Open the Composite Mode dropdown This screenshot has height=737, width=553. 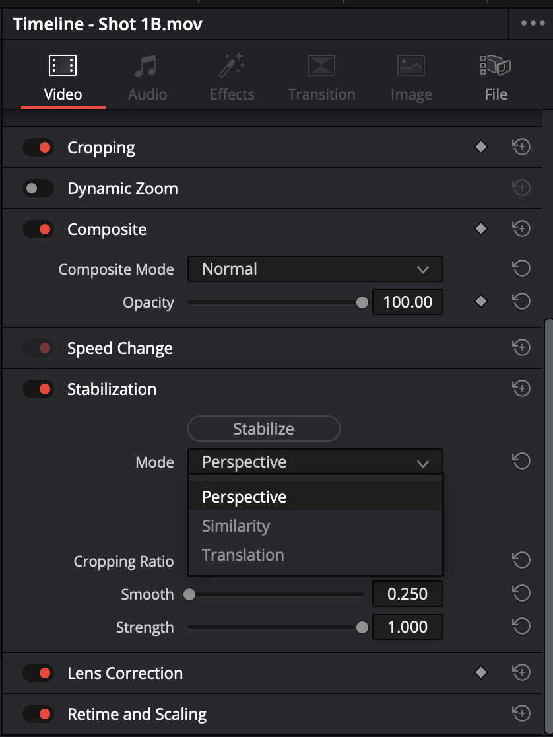tap(315, 269)
